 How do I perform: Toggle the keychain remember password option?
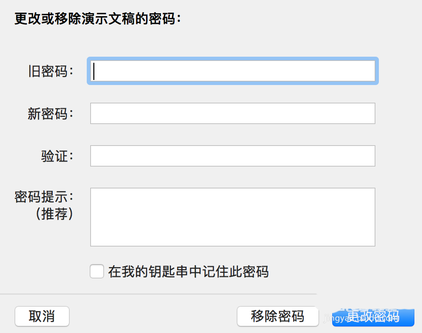96,271
